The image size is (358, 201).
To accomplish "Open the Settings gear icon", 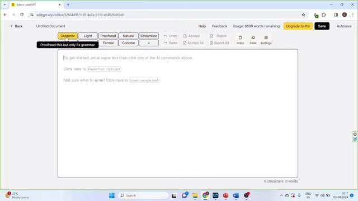I will (266, 37).
